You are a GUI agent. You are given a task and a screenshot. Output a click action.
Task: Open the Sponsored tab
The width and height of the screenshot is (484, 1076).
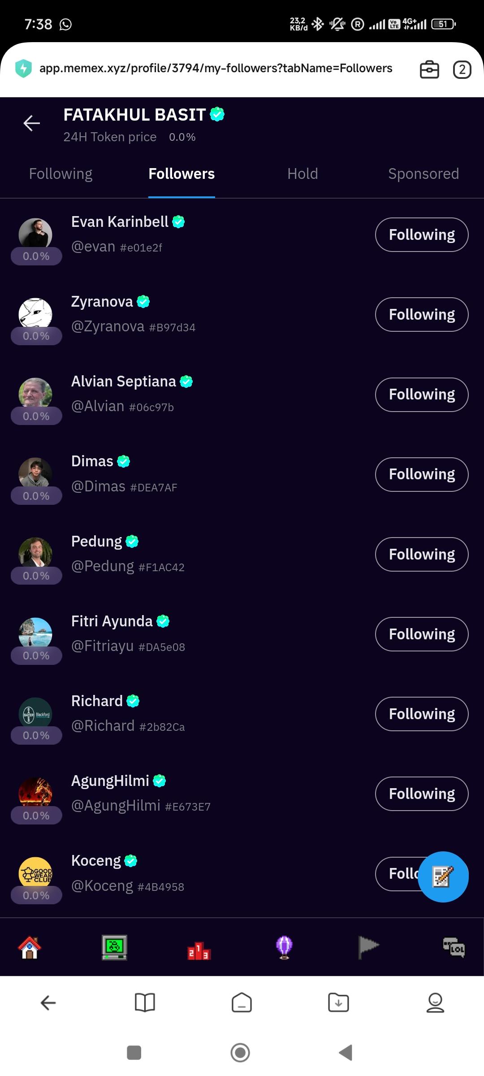(x=423, y=174)
